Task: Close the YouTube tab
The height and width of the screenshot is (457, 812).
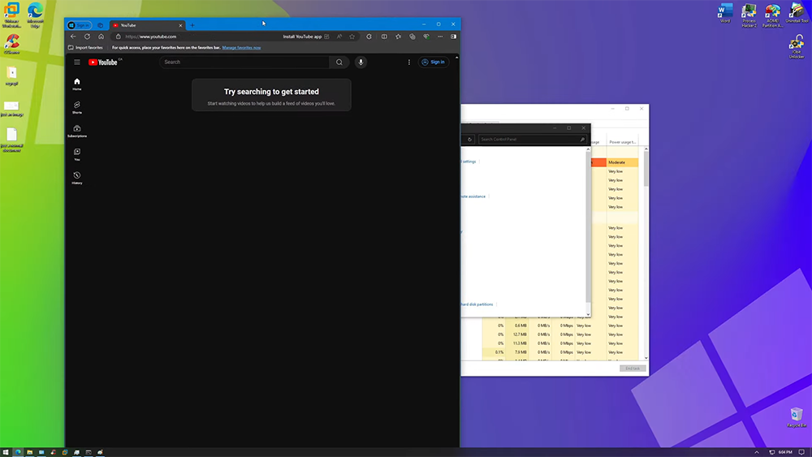Action: coord(180,25)
